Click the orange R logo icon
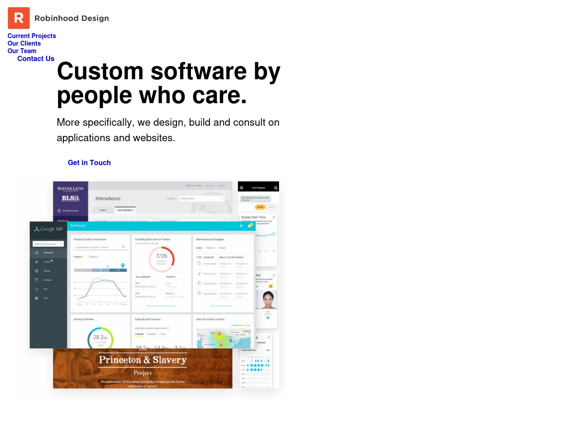The width and height of the screenshot is (567, 425). click(x=19, y=18)
